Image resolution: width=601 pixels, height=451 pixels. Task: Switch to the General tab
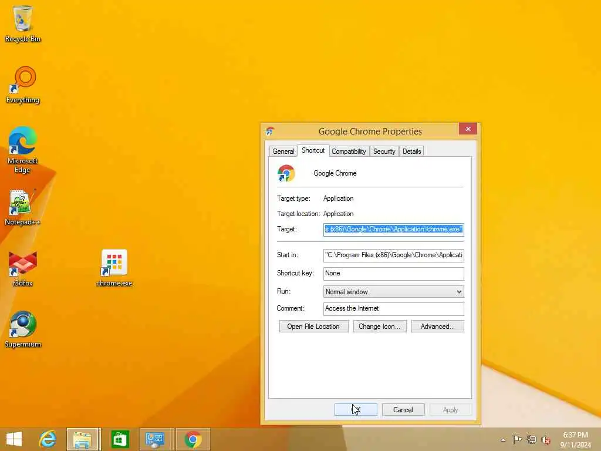point(283,152)
